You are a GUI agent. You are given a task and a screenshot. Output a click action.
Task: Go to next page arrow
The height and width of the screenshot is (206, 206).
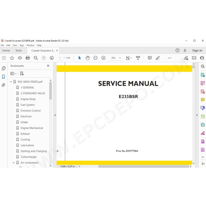click(51, 58)
